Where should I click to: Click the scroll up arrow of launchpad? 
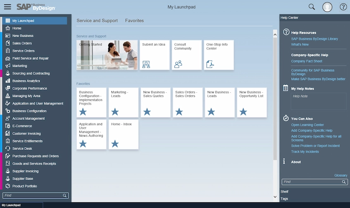coord(275,35)
